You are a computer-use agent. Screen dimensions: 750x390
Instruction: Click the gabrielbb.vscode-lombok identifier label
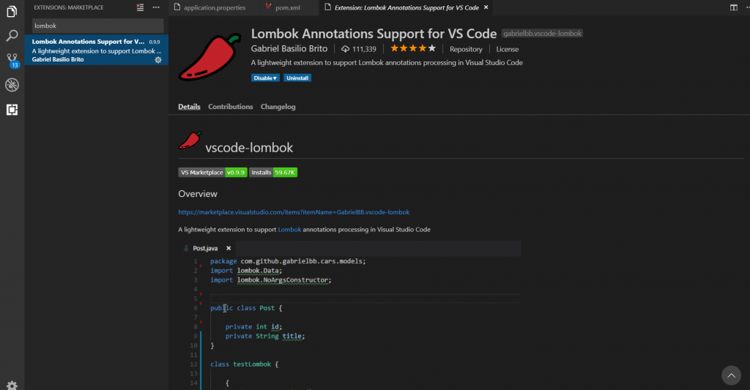coord(543,34)
